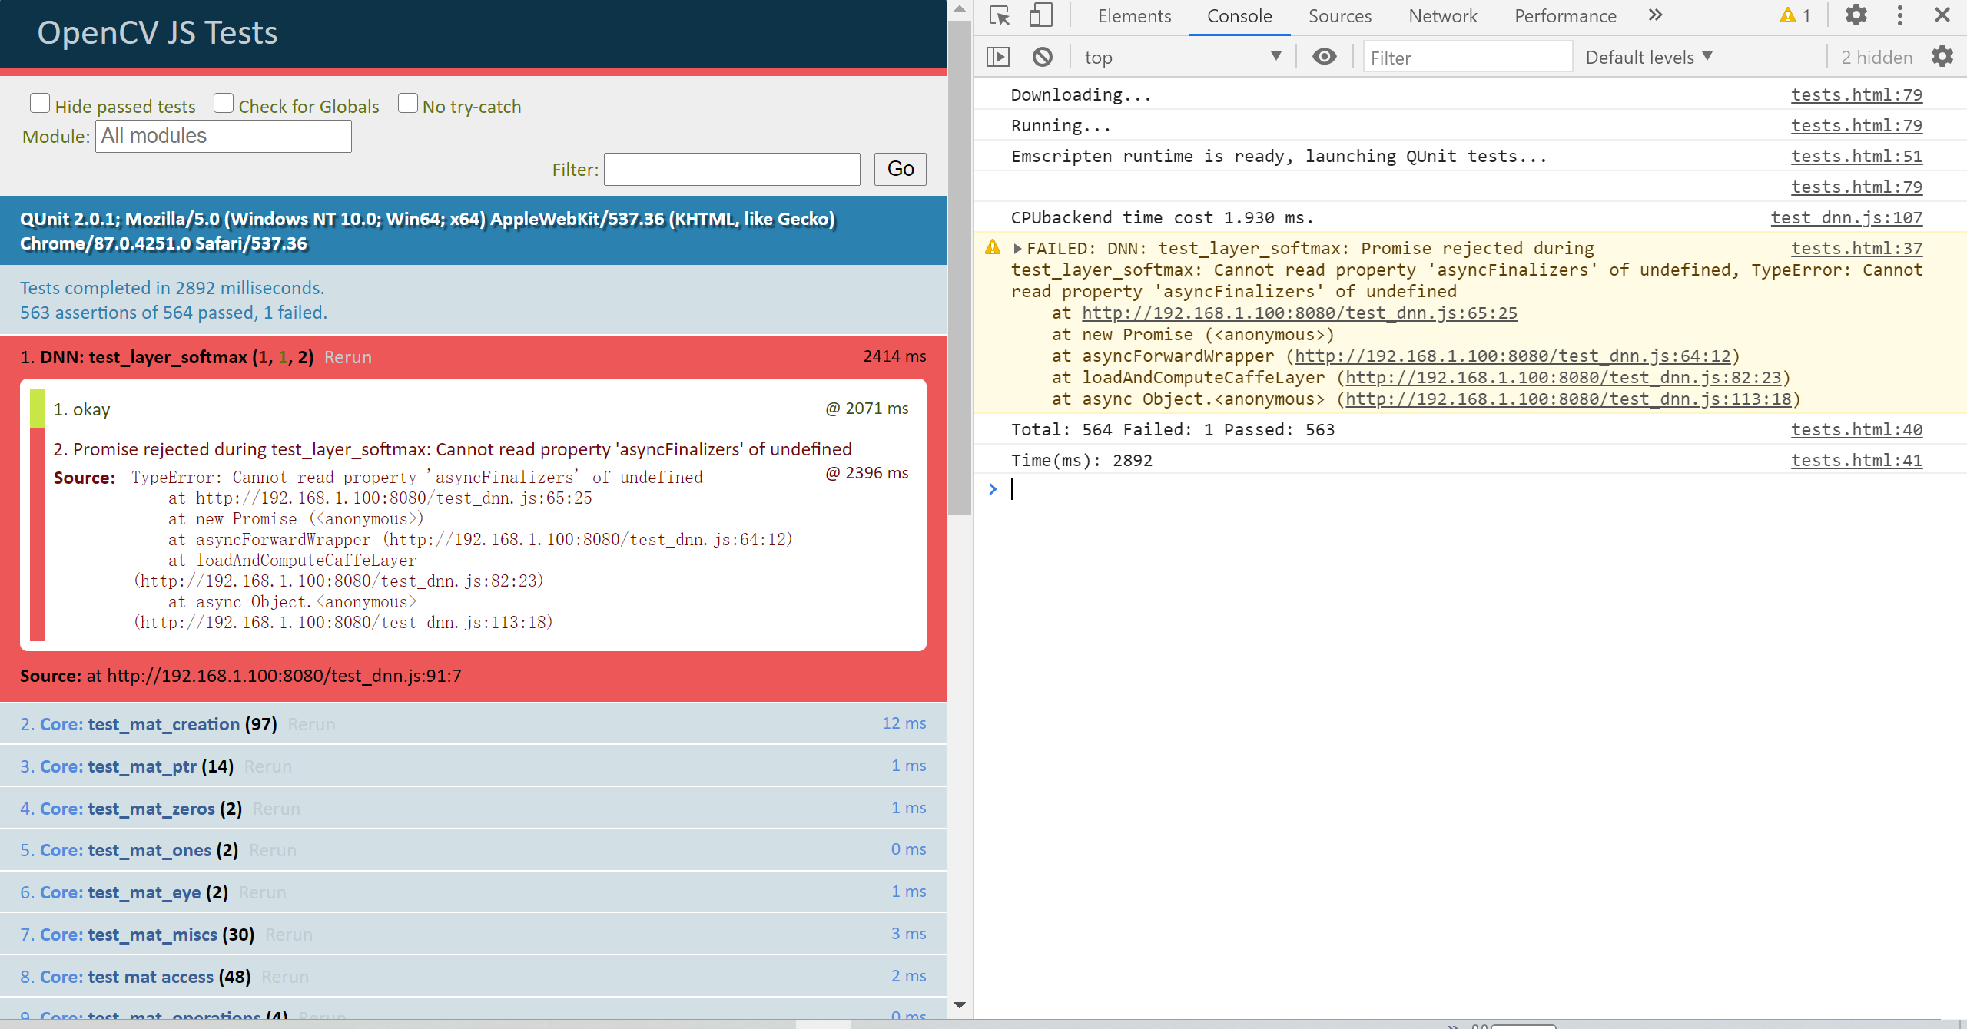Open DevTools settings gear
1967x1029 pixels.
click(x=1856, y=15)
